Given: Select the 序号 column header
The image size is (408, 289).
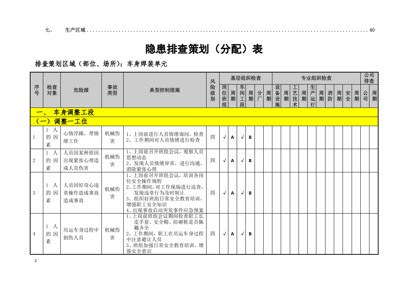Looking at the screenshot, I should (37, 90).
